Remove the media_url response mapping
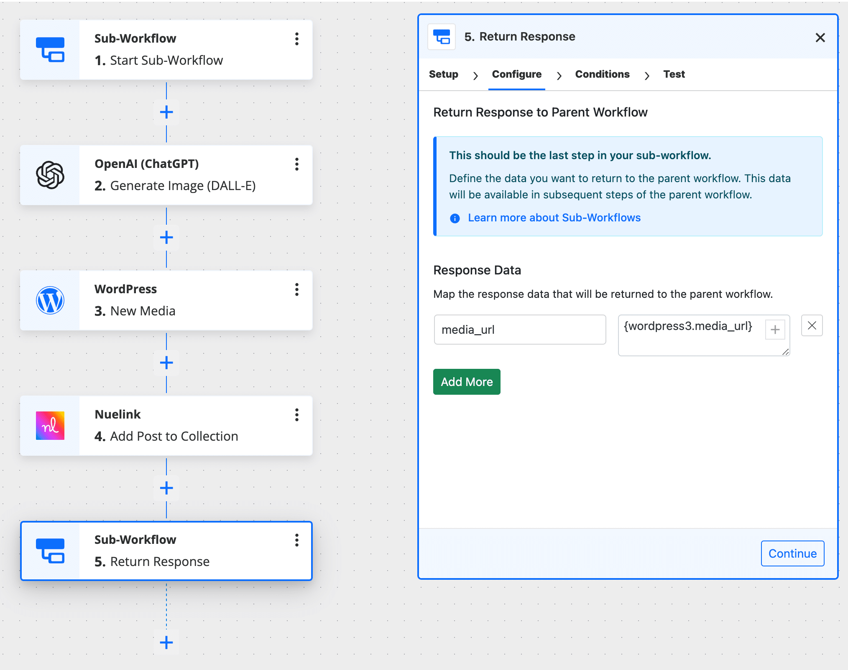 pos(812,325)
